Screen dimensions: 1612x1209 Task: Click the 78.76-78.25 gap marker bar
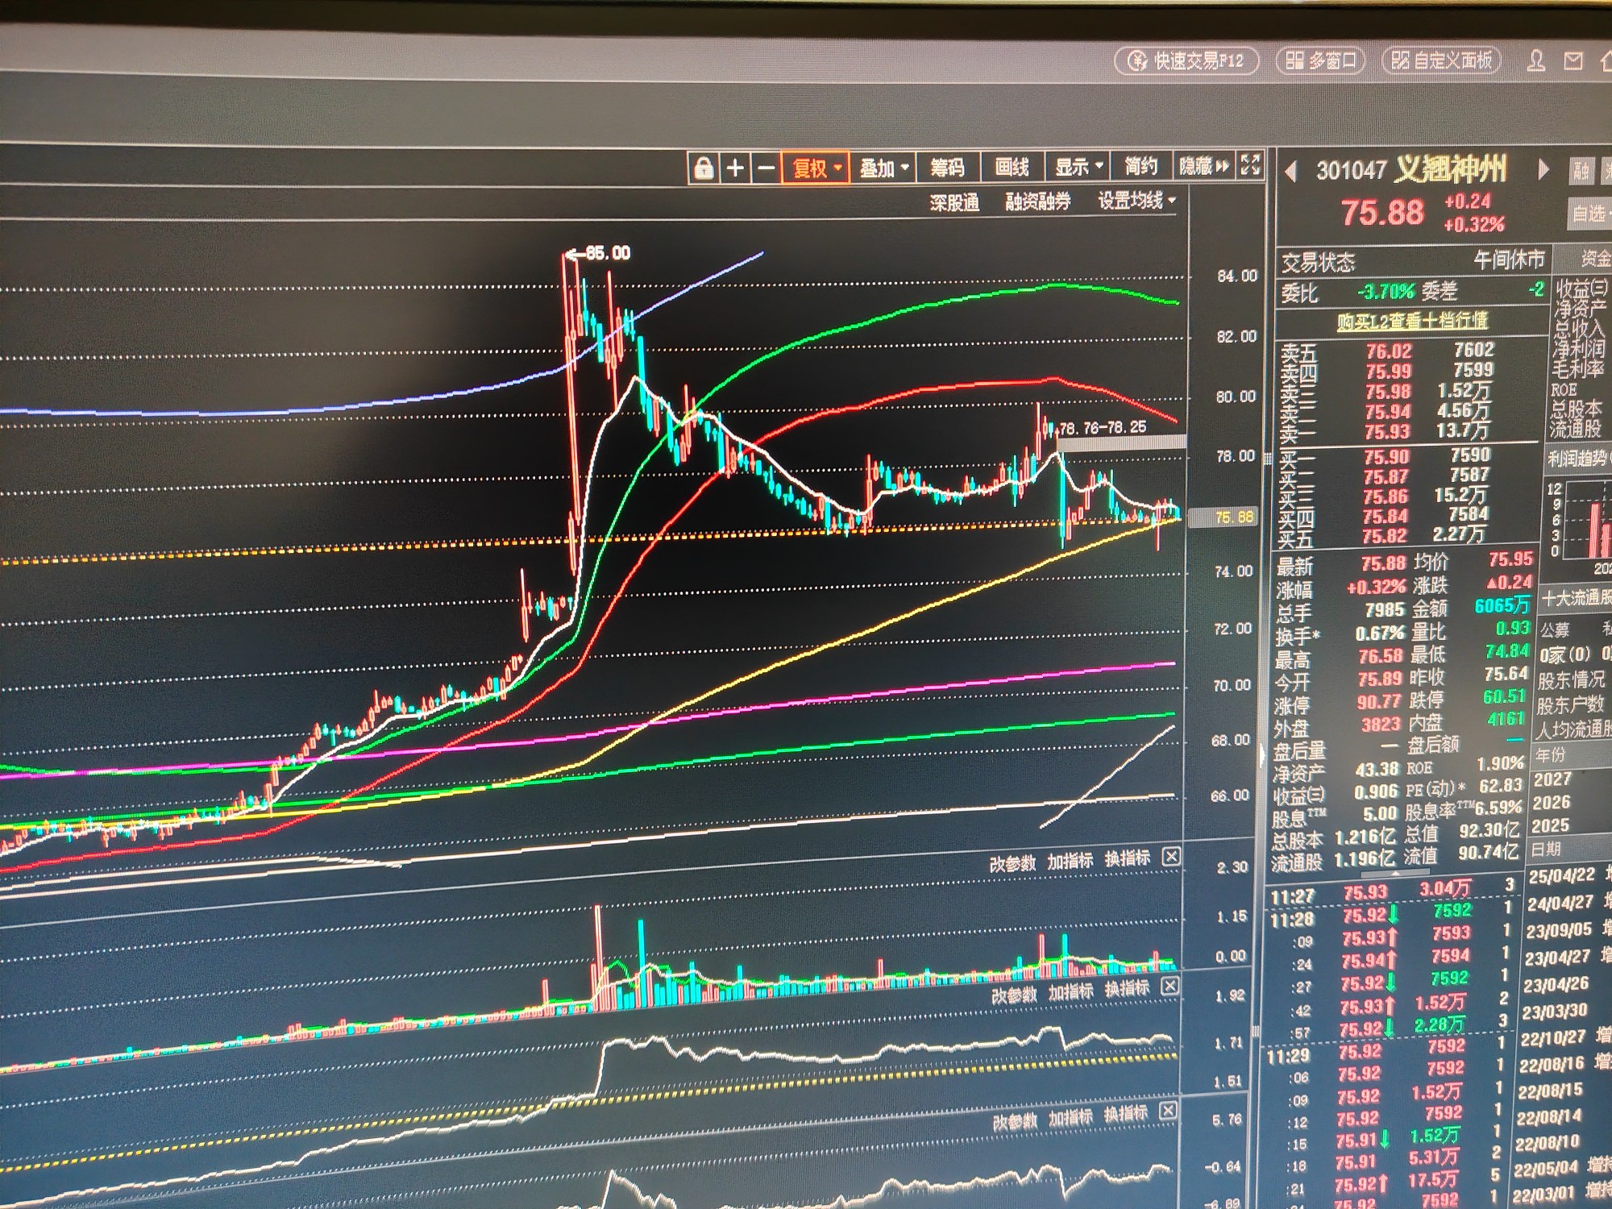click(1121, 442)
